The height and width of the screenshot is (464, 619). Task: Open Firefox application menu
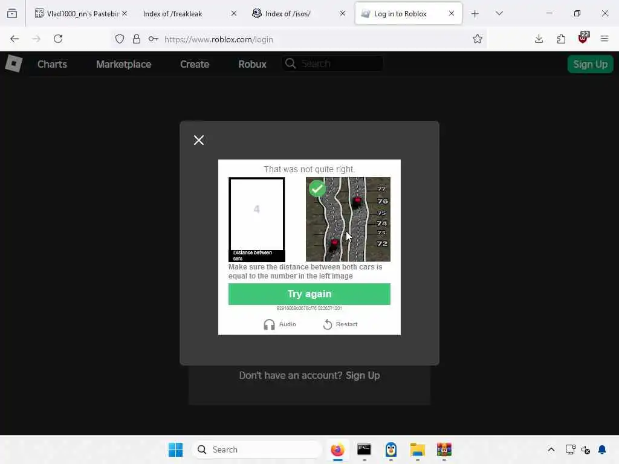pos(604,39)
